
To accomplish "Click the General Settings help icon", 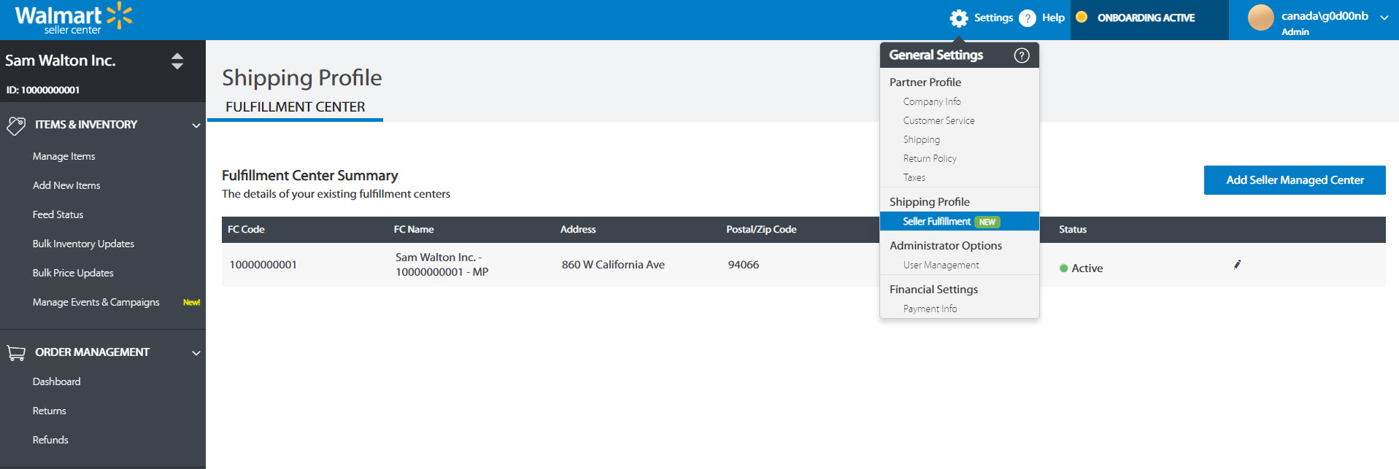I will click(1022, 55).
